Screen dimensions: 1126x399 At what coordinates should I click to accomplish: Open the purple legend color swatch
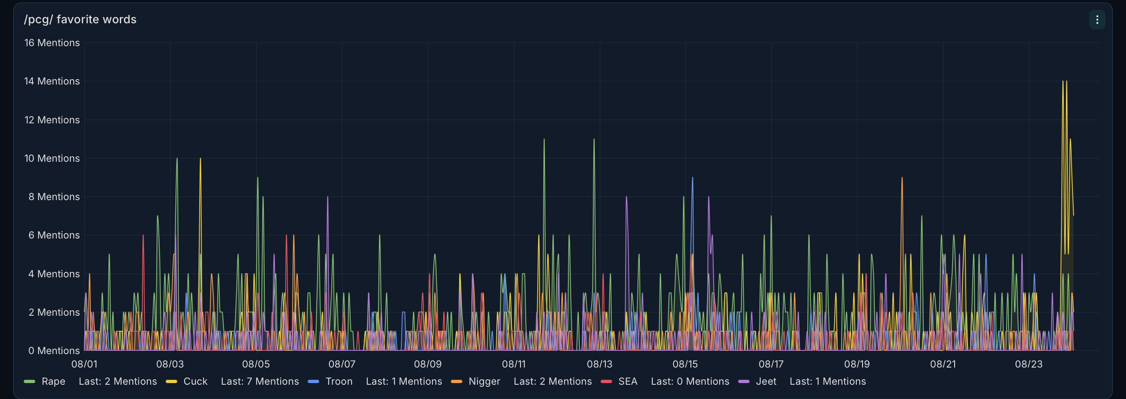(x=743, y=381)
